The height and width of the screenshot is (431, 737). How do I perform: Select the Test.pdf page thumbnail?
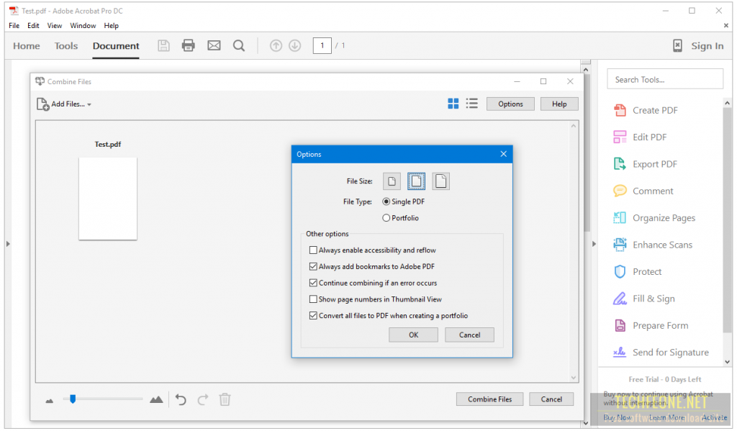(x=108, y=199)
